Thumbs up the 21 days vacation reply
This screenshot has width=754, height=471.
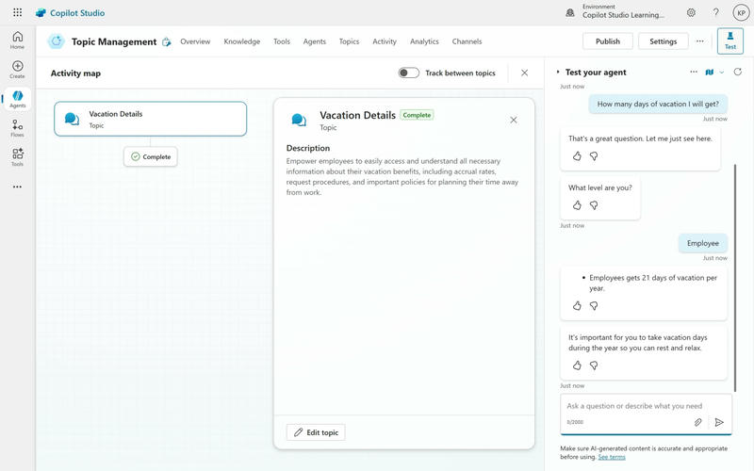[577, 305]
